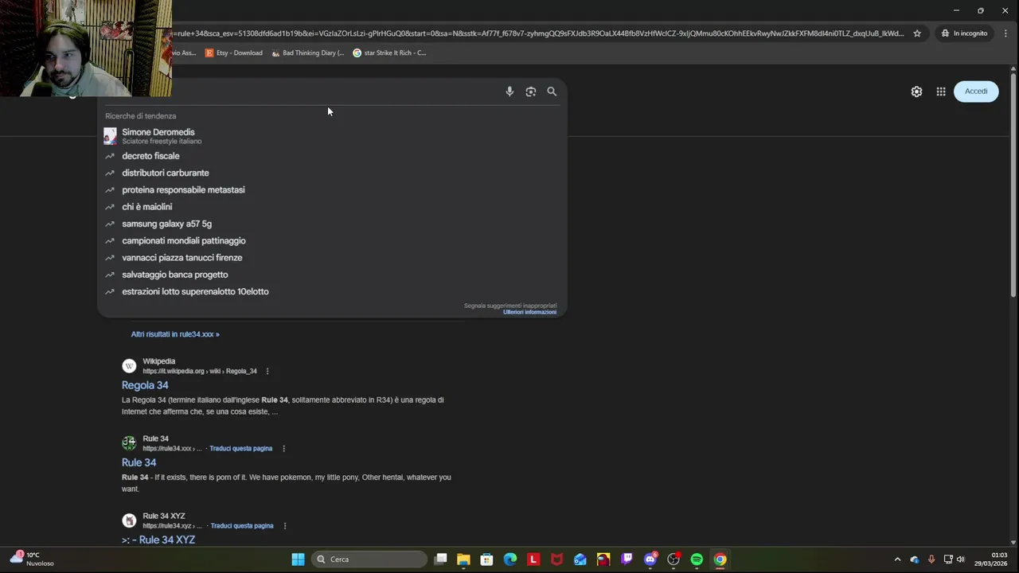The width and height of the screenshot is (1019, 573).
Task: Open the Regola 34 Wikipedia result
Action: point(145,385)
